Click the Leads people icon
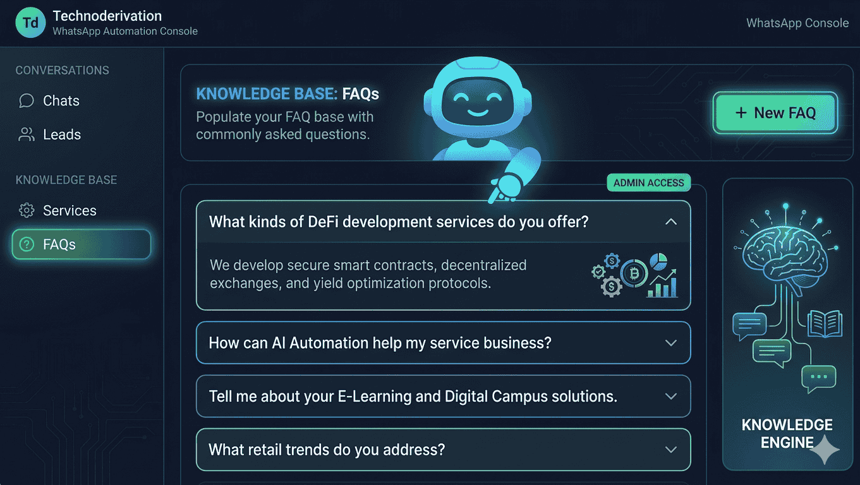The image size is (860, 485). tap(25, 134)
